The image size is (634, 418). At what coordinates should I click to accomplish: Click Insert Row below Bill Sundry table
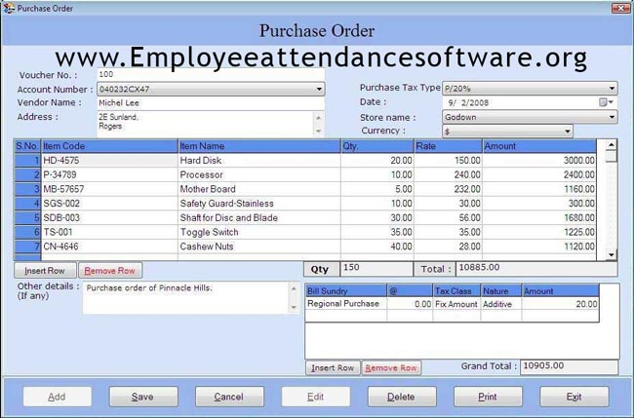click(333, 368)
